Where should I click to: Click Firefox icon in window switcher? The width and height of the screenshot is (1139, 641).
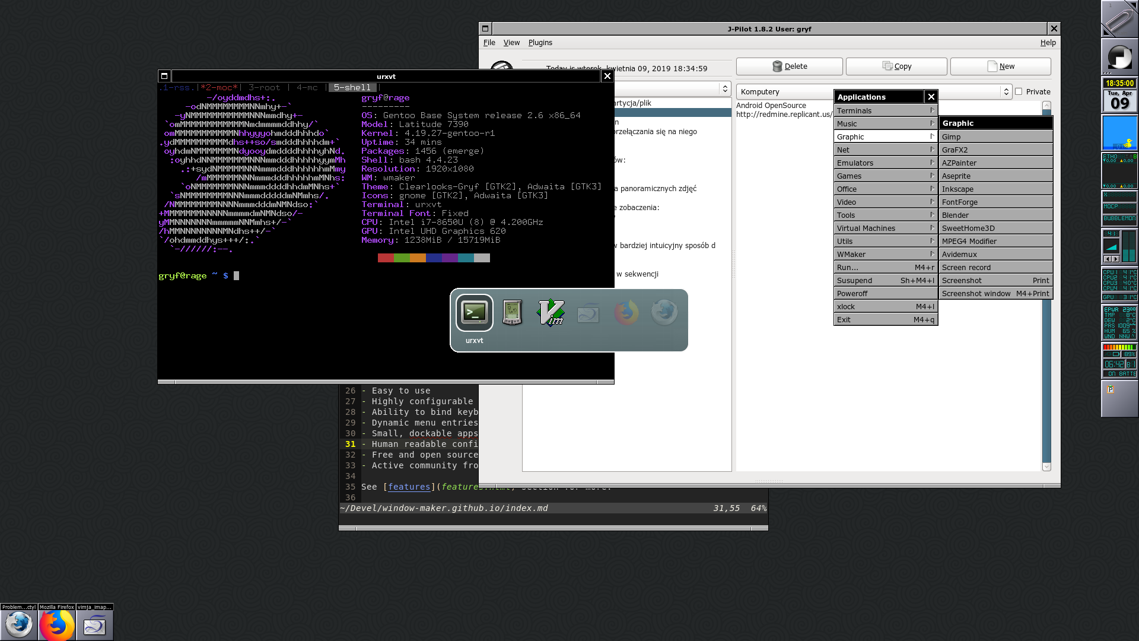click(x=626, y=313)
